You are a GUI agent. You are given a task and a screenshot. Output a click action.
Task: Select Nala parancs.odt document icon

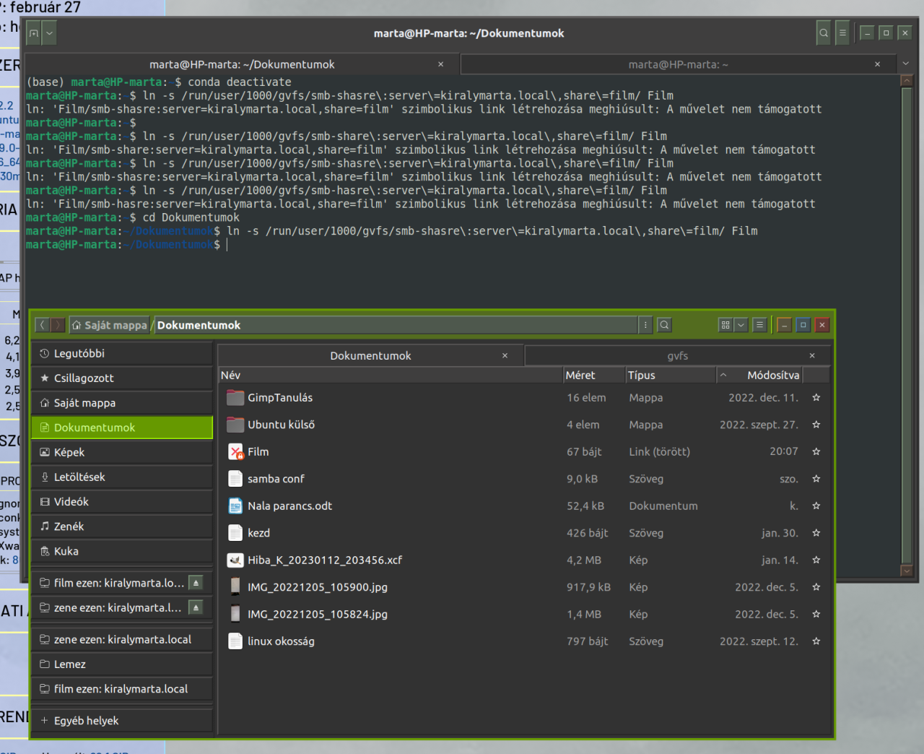coord(235,506)
